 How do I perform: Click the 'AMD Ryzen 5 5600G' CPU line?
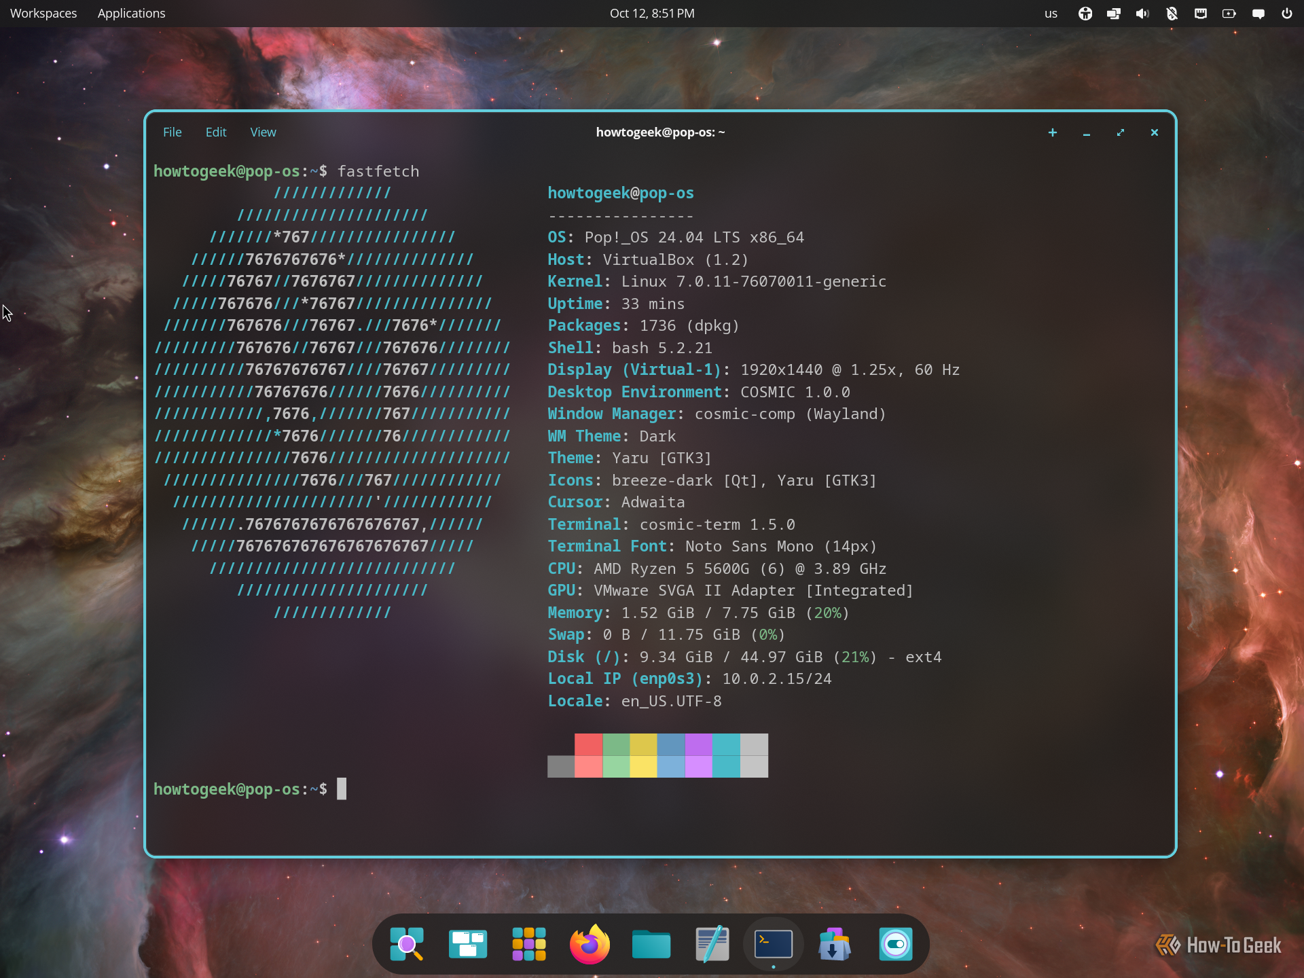[x=672, y=568]
